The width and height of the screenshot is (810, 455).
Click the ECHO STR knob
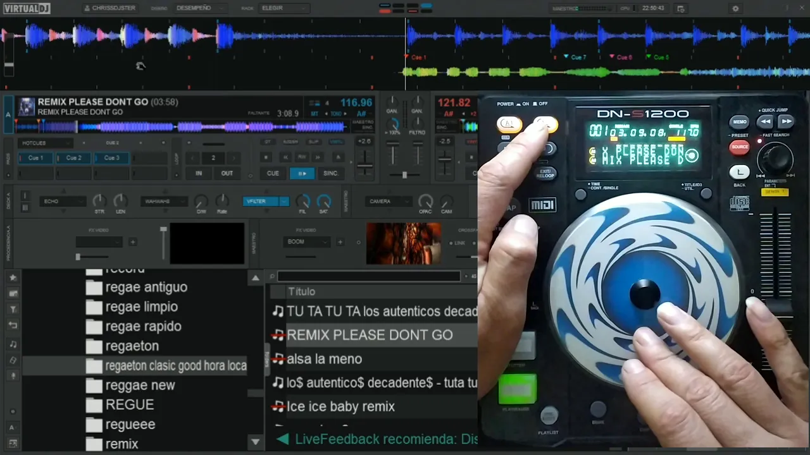point(99,202)
